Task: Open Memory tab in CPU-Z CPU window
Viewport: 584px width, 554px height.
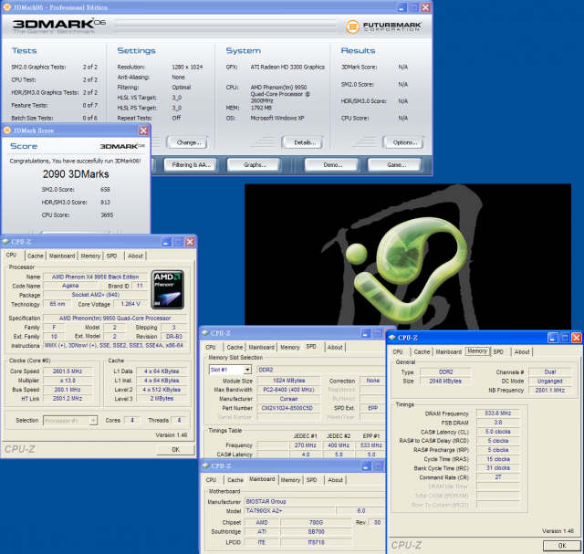Action: (x=90, y=256)
